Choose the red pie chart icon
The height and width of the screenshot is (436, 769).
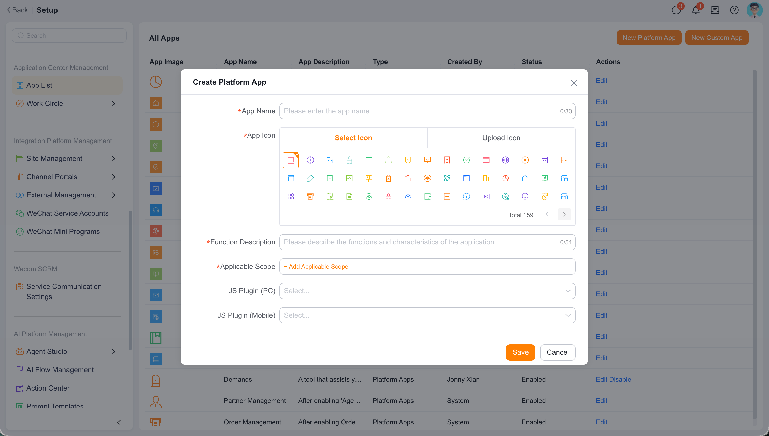pyautogui.click(x=505, y=178)
